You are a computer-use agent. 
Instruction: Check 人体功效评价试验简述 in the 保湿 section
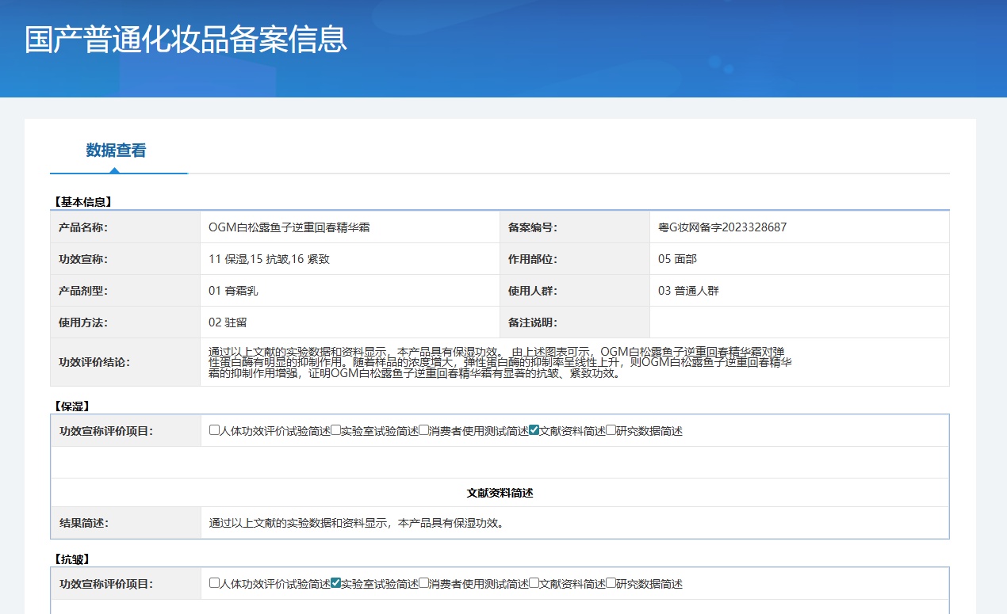click(x=214, y=430)
